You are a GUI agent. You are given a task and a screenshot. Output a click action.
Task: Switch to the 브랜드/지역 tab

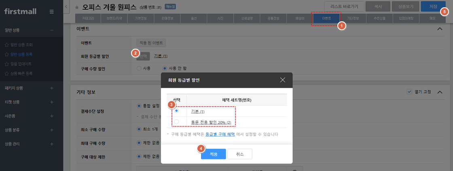click(x=114, y=18)
